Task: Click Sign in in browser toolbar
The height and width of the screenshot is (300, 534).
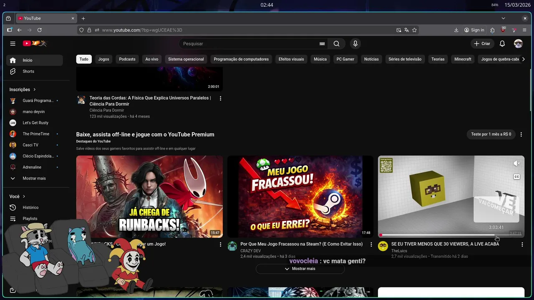Action: click(x=474, y=30)
